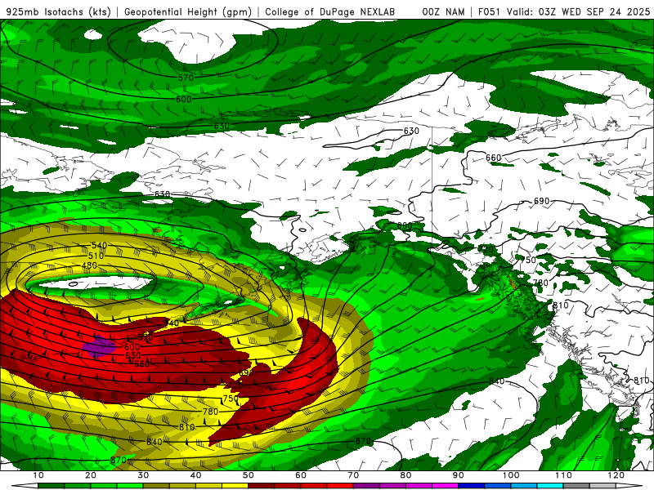Click the legend tick label "70"
This screenshot has height=490, width=654.
coord(353,475)
